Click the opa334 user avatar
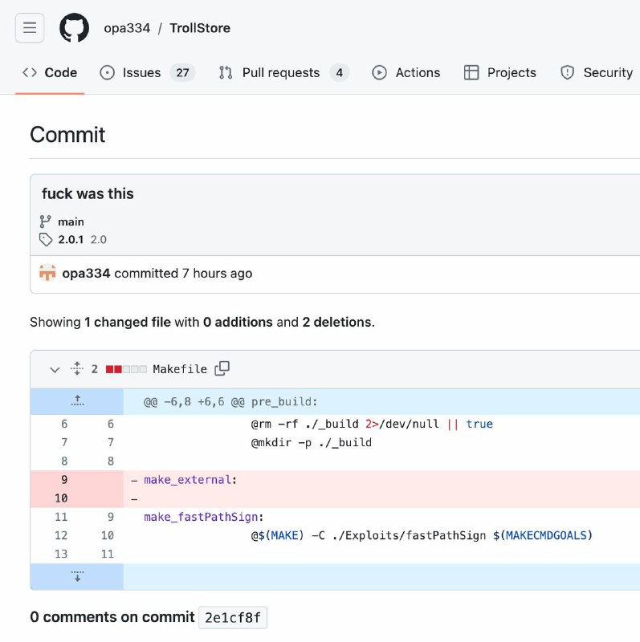 point(47,273)
